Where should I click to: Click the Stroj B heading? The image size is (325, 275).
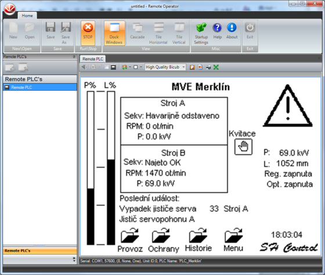pyautogui.click(x=174, y=153)
